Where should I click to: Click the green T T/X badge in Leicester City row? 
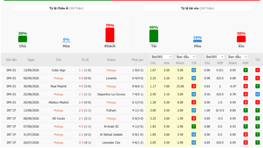click(x=257, y=143)
